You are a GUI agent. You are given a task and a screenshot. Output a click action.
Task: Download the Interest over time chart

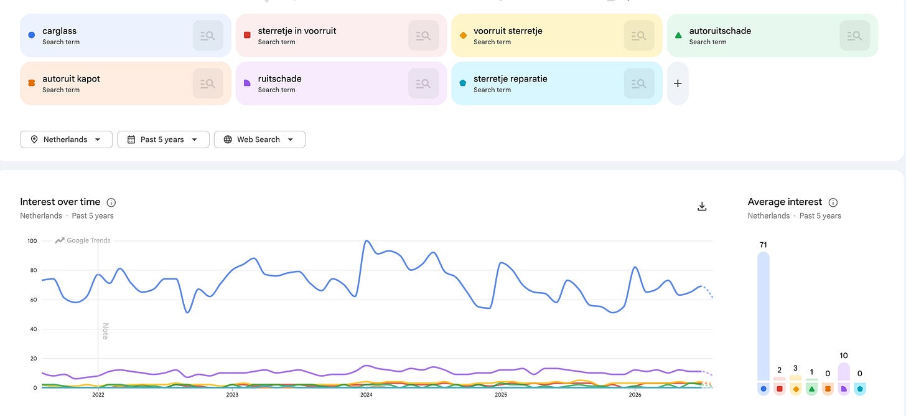click(x=702, y=206)
